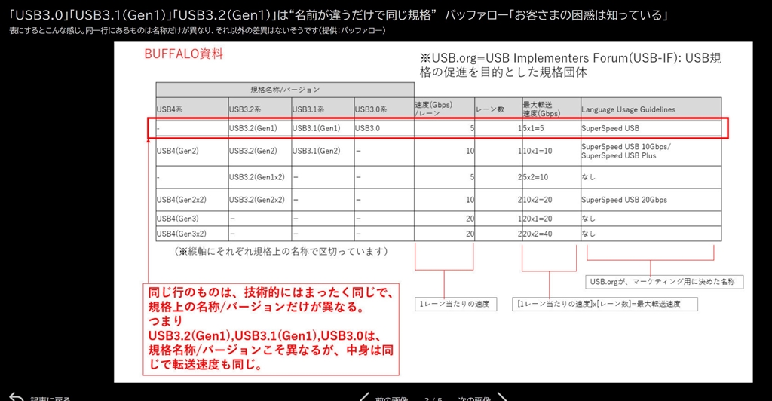Click the SuperSpeed USB cell in first row

coord(651,128)
